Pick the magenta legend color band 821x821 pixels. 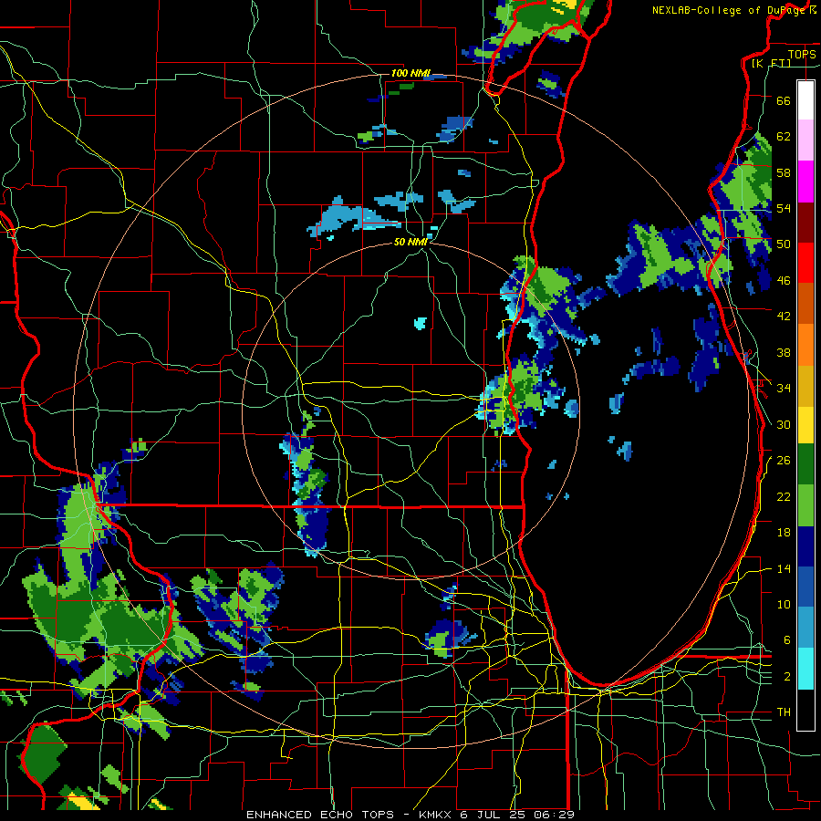coord(805,182)
